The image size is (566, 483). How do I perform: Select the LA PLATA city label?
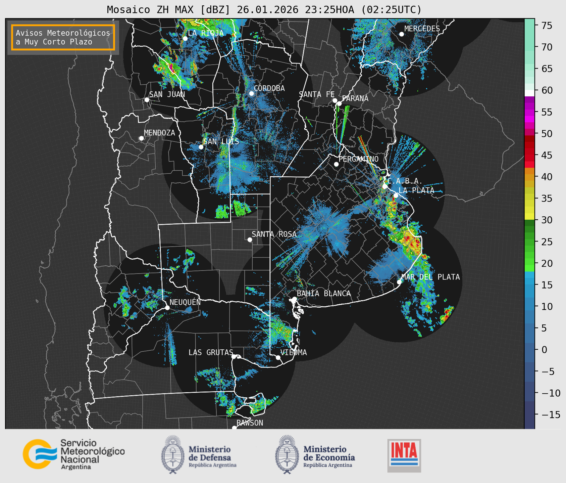coord(416,190)
